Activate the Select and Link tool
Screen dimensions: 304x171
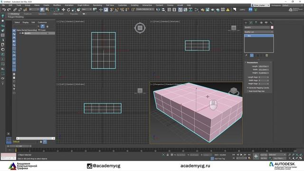(15, 9)
